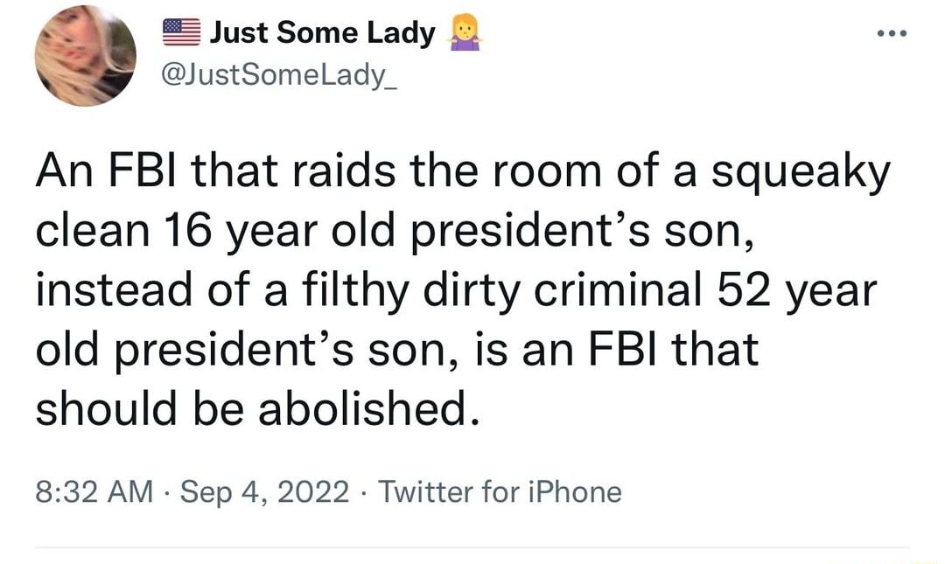
Task: Select the display name Just Some Lady
Action: pyautogui.click(x=319, y=31)
